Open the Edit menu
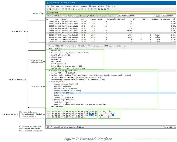This screenshot has height=142, width=177. coord(52,6)
